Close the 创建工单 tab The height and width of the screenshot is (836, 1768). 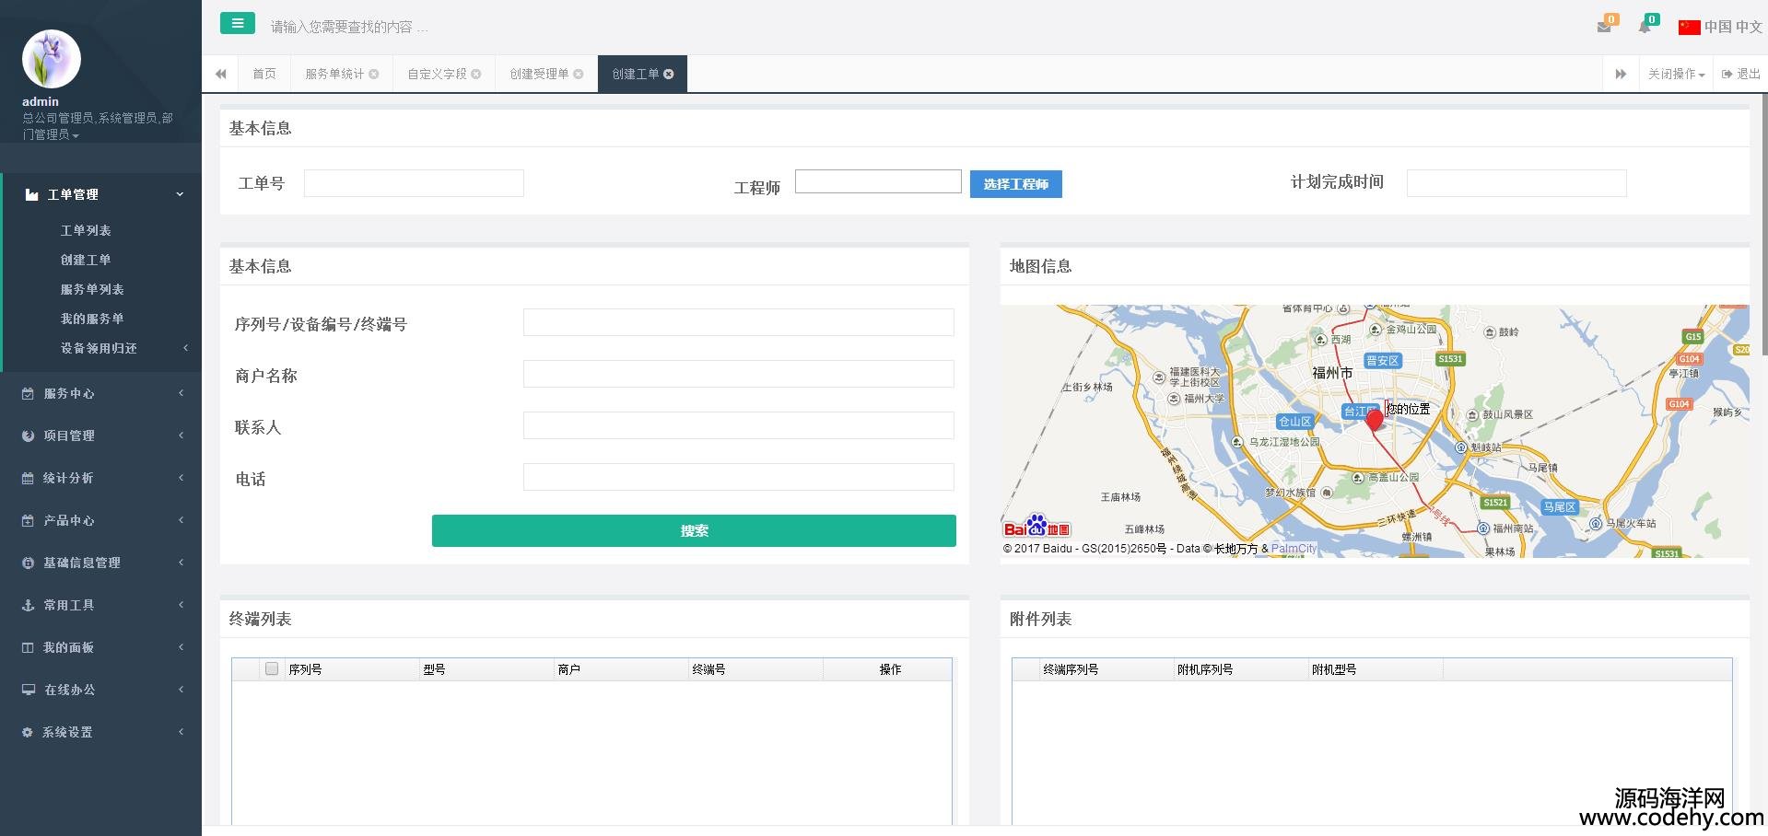pos(669,74)
